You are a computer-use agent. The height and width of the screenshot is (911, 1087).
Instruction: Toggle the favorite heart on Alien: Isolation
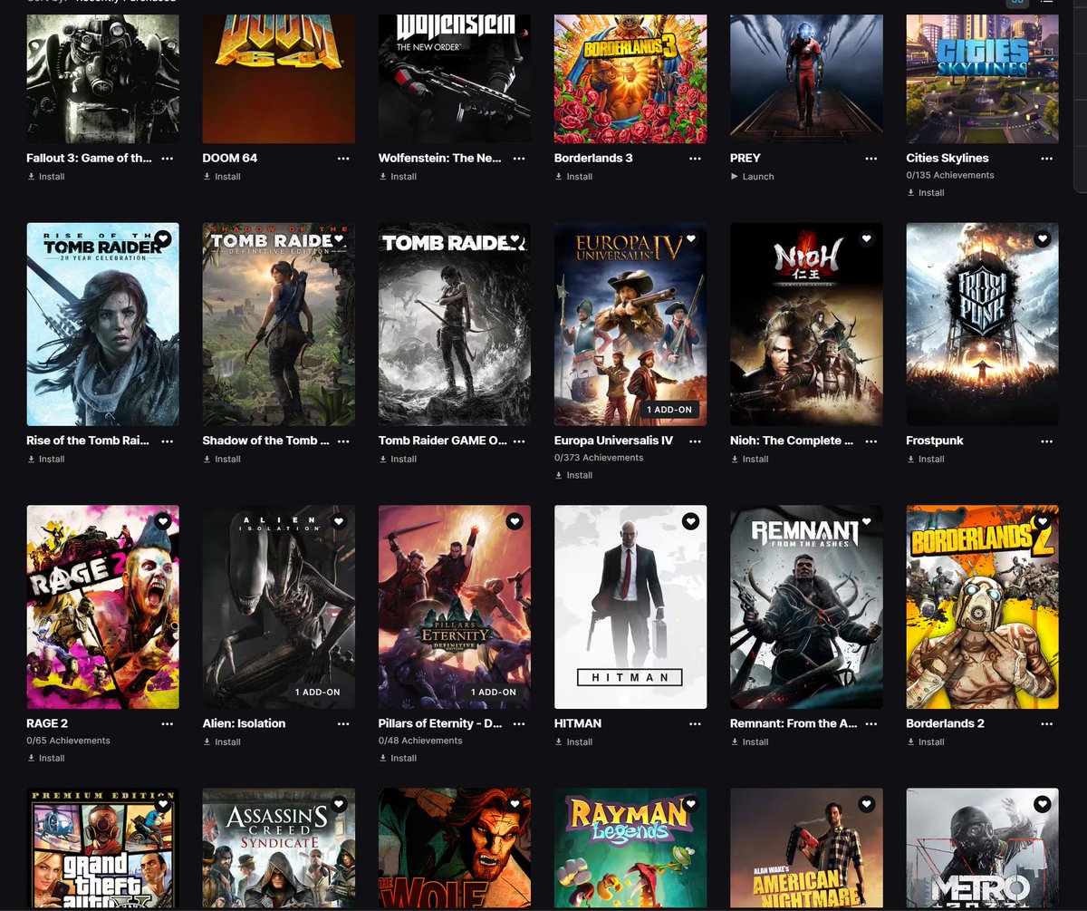[339, 521]
